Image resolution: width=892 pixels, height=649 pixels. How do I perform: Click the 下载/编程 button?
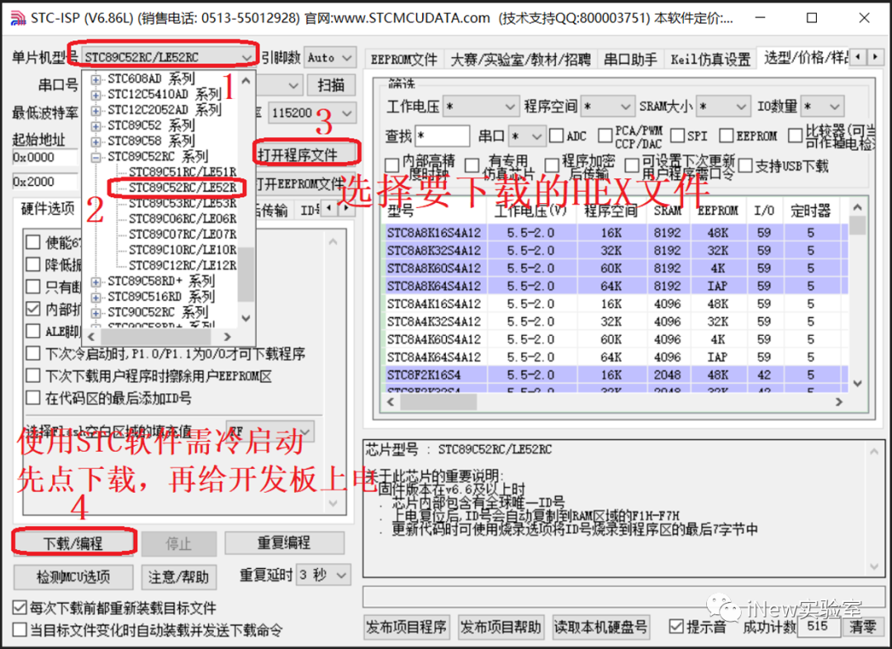click(x=74, y=543)
